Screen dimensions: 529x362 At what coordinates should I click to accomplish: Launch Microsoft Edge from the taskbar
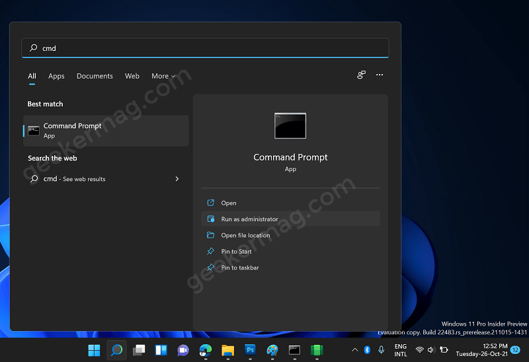(206, 350)
